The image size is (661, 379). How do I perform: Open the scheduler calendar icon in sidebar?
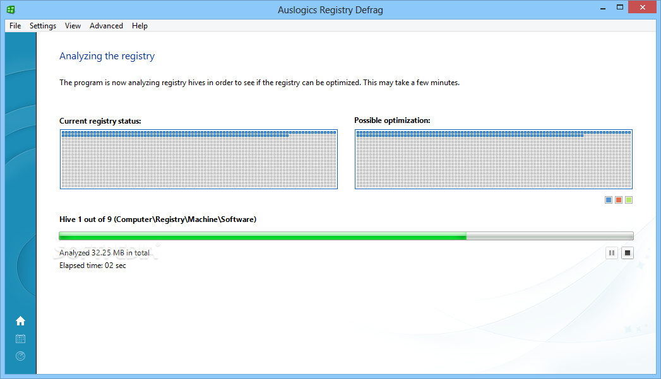pos(20,339)
